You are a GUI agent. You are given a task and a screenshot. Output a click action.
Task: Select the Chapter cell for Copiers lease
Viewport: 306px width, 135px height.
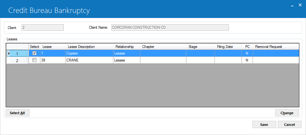coord(163,53)
